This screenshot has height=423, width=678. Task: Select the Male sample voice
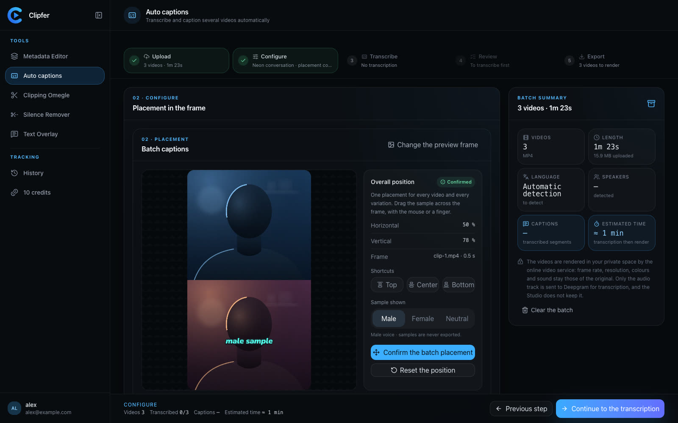(x=389, y=319)
